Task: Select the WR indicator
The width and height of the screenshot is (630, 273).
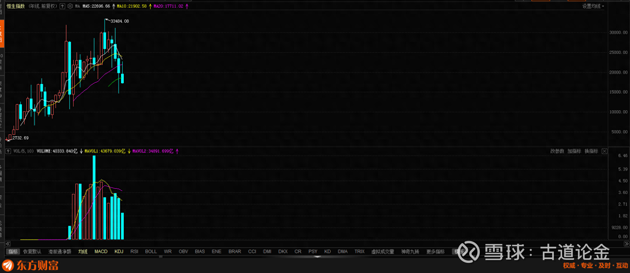Action: (168, 252)
